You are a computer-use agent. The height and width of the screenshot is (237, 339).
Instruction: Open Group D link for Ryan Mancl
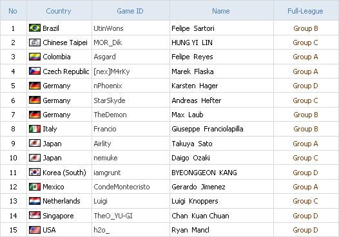tap(305, 230)
